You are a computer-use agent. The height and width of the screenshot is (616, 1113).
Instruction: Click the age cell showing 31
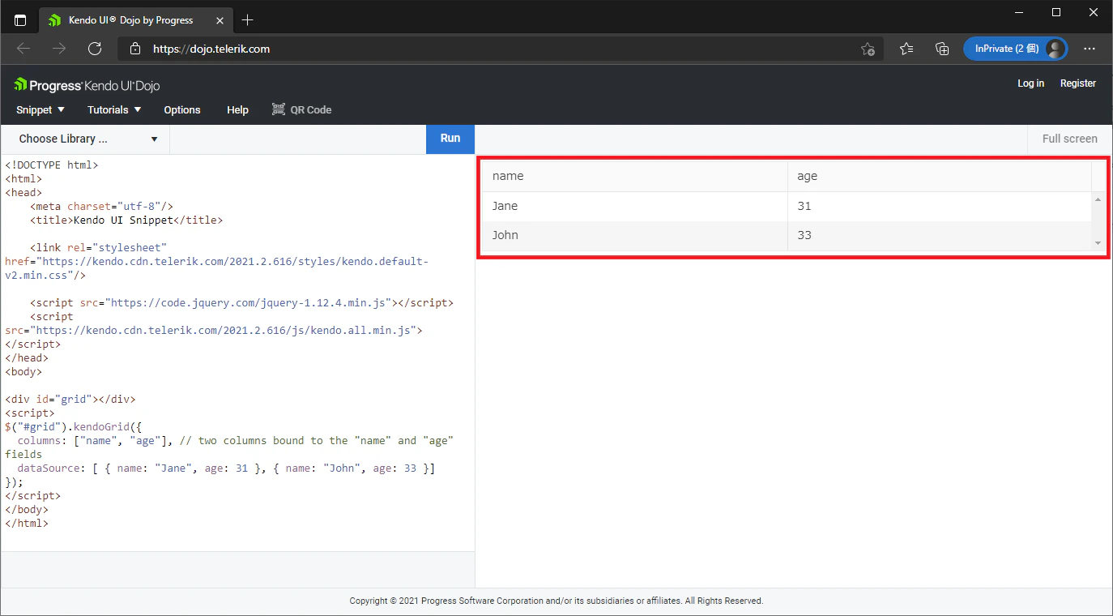(940, 206)
